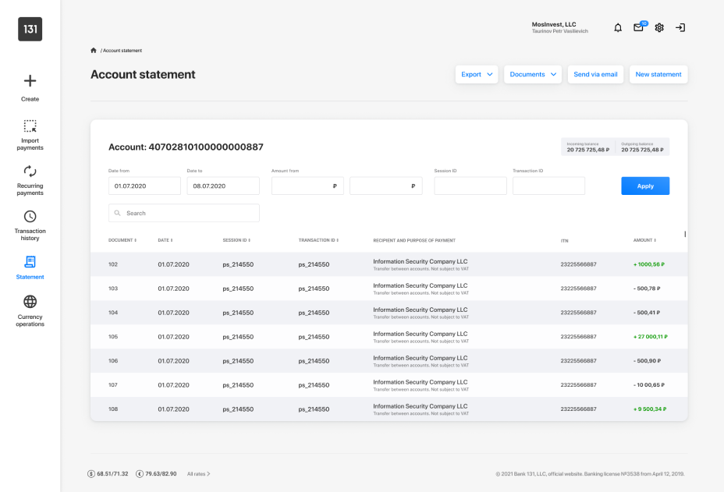Select document 106 row

pos(389,361)
